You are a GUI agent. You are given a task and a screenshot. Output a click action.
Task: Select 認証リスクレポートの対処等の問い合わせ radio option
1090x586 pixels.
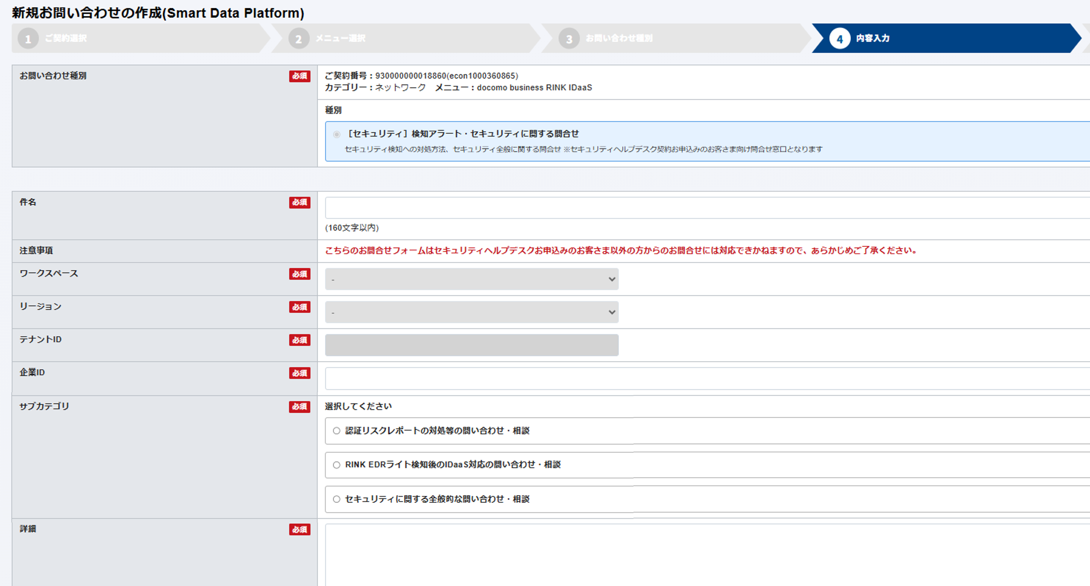pyautogui.click(x=336, y=431)
